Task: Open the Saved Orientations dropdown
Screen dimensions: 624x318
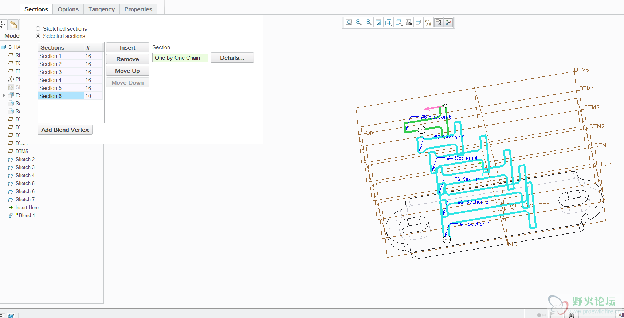Action: 399,23
